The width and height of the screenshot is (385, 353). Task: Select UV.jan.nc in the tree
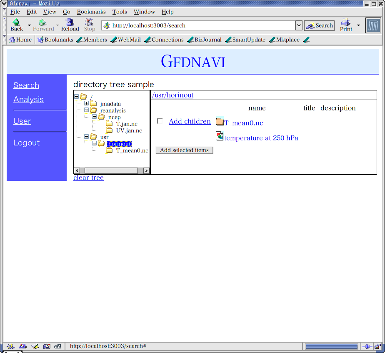[x=129, y=130]
